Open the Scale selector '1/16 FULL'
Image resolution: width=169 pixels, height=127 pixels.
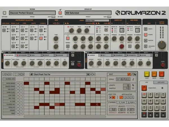coord(123,79)
